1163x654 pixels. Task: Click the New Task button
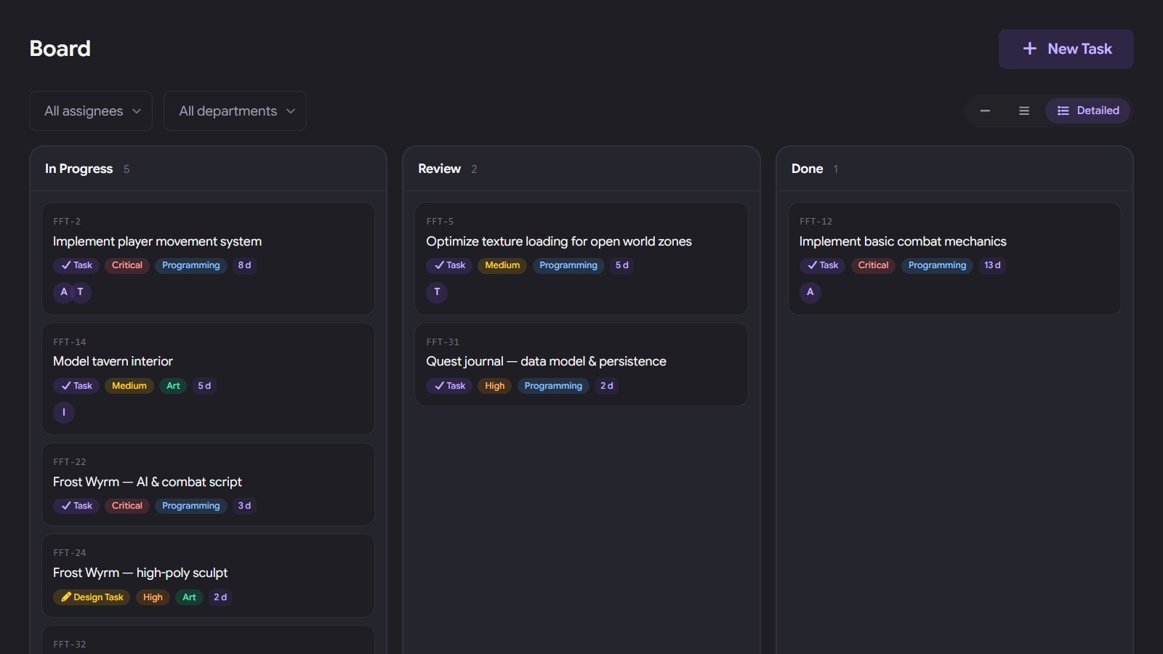[x=1066, y=49]
